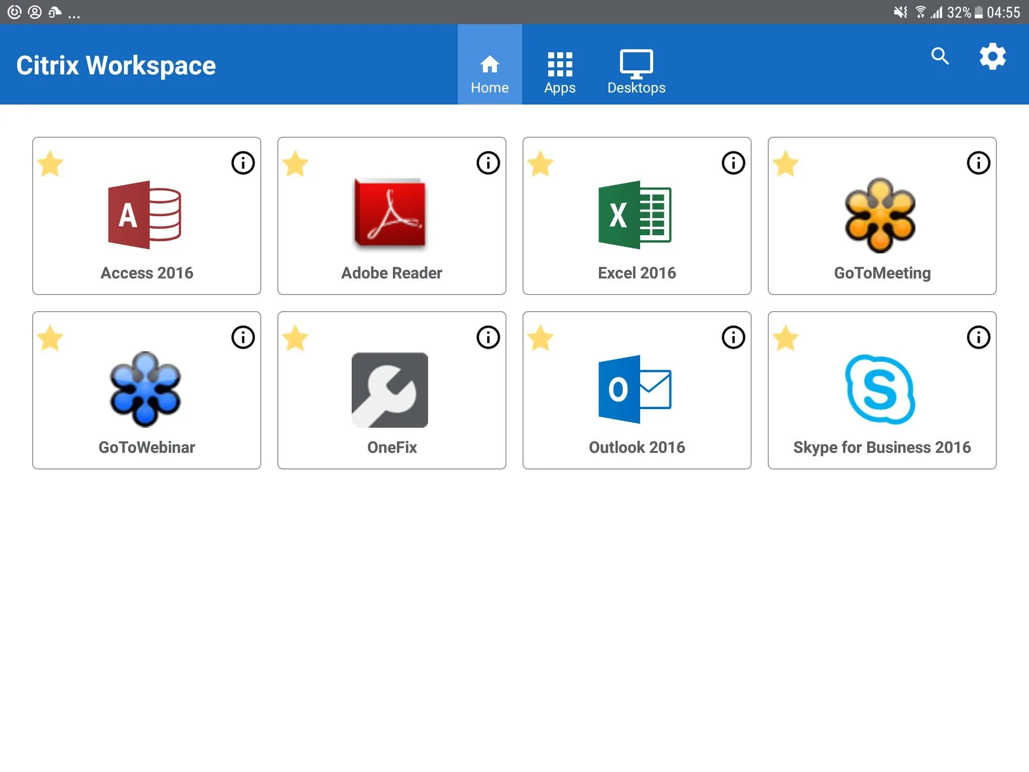This screenshot has height=772, width=1029.
Task: Show info for OneFix
Action: tap(488, 337)
